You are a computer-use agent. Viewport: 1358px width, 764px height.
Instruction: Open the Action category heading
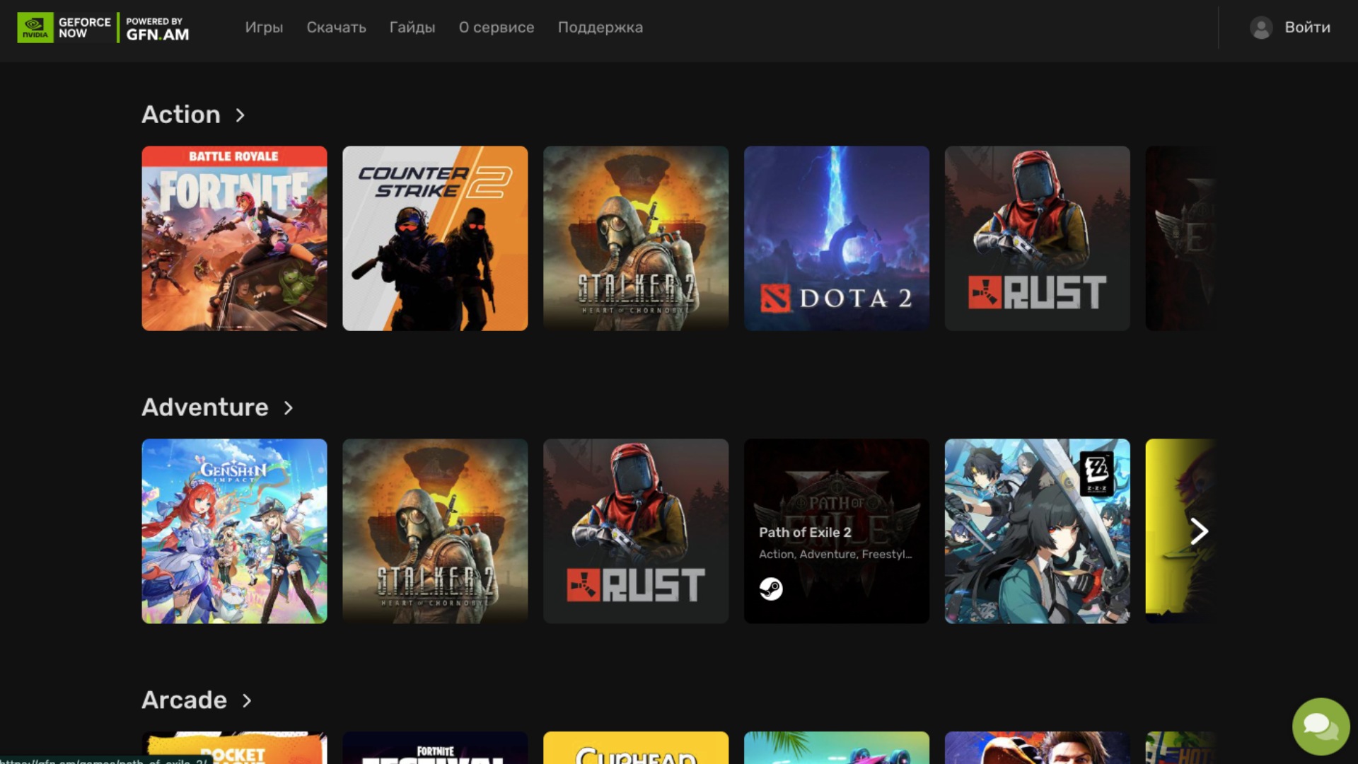[181, 115]
